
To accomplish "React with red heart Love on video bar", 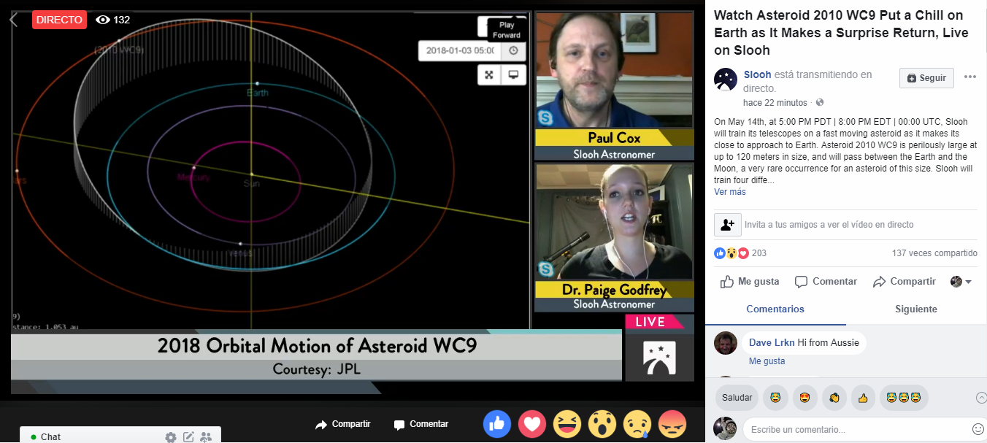I will coord(532,423).
